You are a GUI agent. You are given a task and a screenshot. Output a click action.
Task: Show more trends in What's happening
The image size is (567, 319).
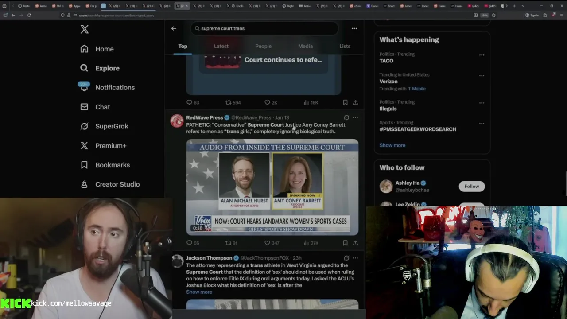(392, 145)
